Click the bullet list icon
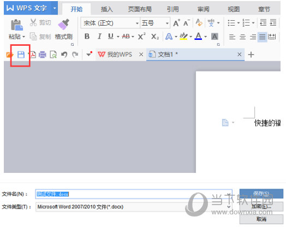The width and height of the screenshot is (286, 228). pyautogui.click(x=231, y=23)
